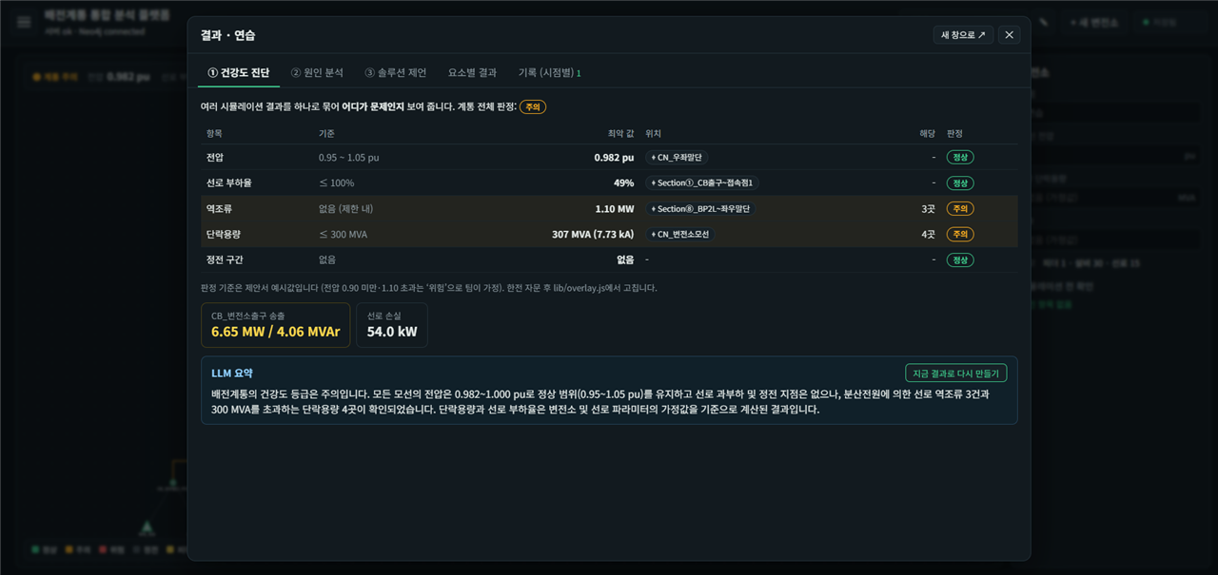This screenshot has height=575, width=1218.
Task: Open the ③ 솔루션 제언 tab
Action: click(396, 72)
